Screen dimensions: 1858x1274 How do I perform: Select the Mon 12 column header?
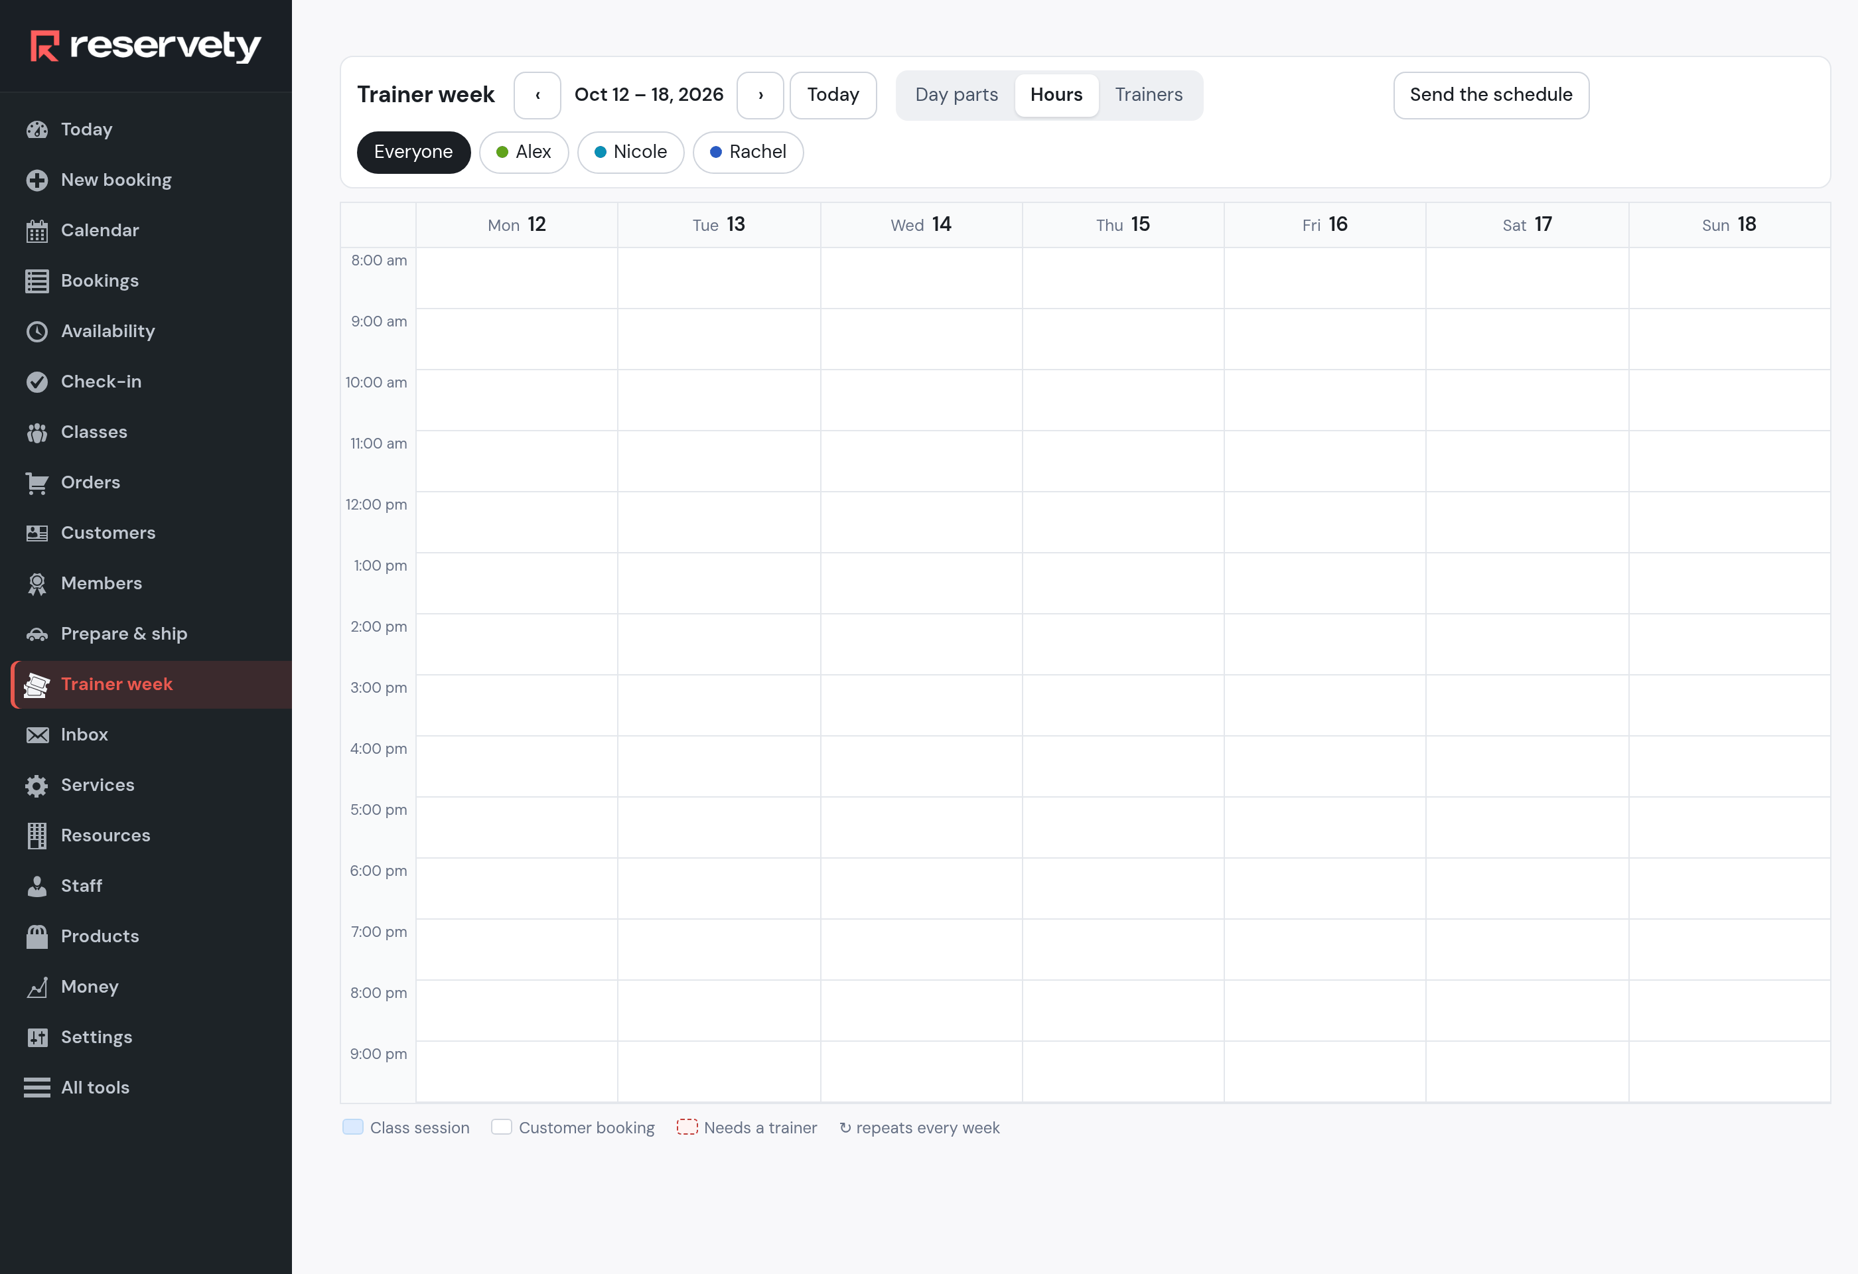[x=516, y=224]
